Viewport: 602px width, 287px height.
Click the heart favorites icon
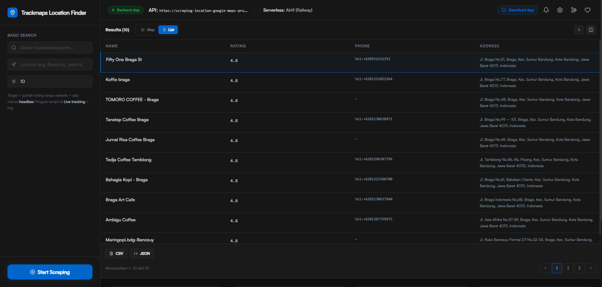(x=588, y=10)
